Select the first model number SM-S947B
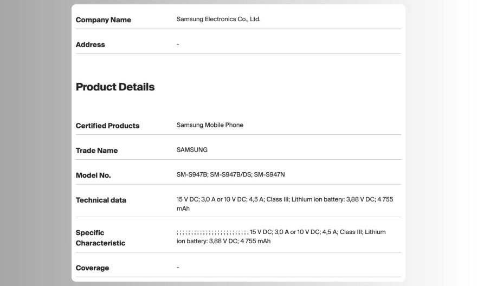This screenshot has width=477, height=286. click(x=191, y=175)
